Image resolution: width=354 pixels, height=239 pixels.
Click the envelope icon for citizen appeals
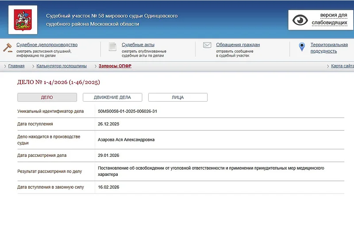207,45
